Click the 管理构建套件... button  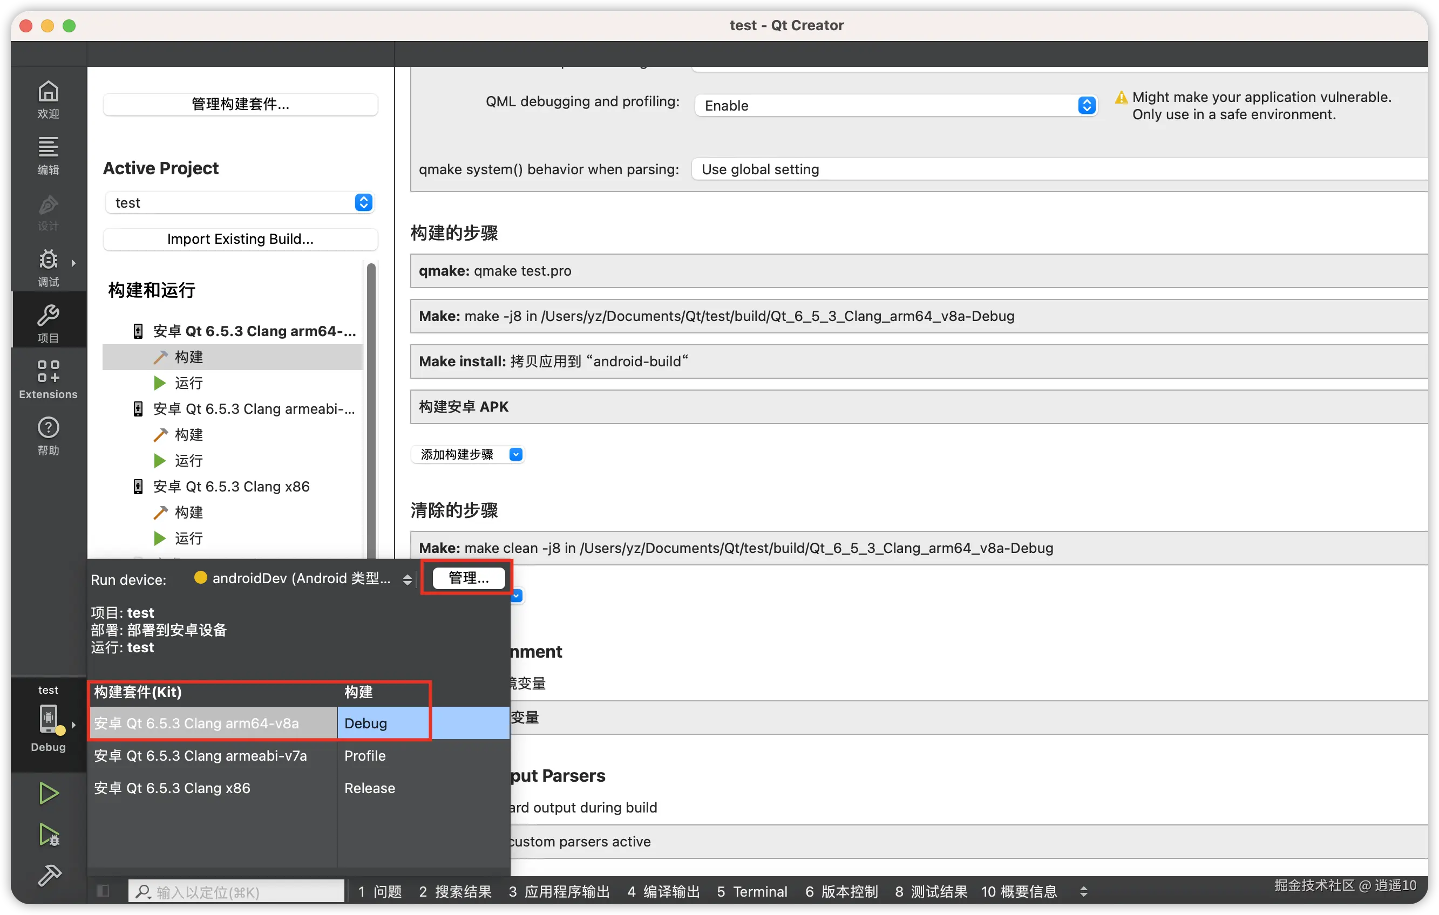(x=240, y=105)
